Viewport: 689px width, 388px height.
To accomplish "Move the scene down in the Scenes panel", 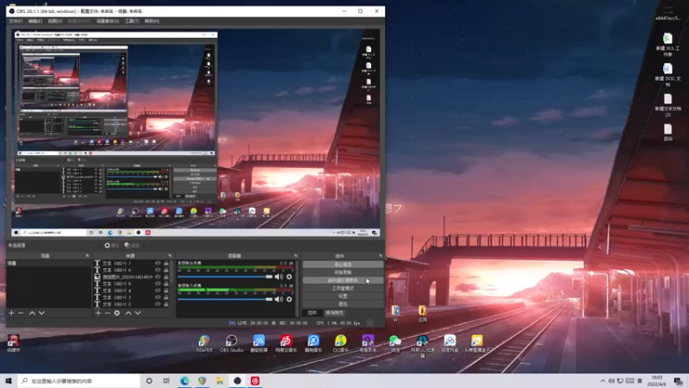I will (x=41, y=313).
